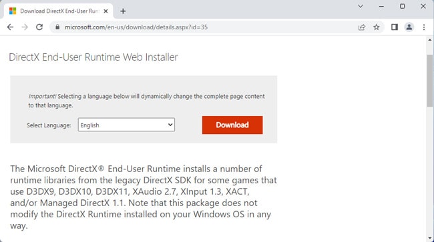
Task: Close the Download DirectX tab
Action: [105, 11]
